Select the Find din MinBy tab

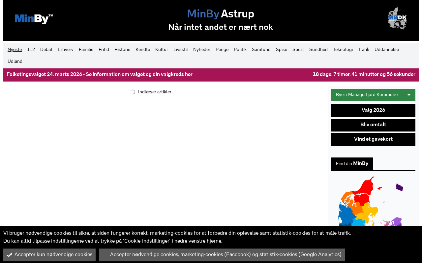point(352,164)
